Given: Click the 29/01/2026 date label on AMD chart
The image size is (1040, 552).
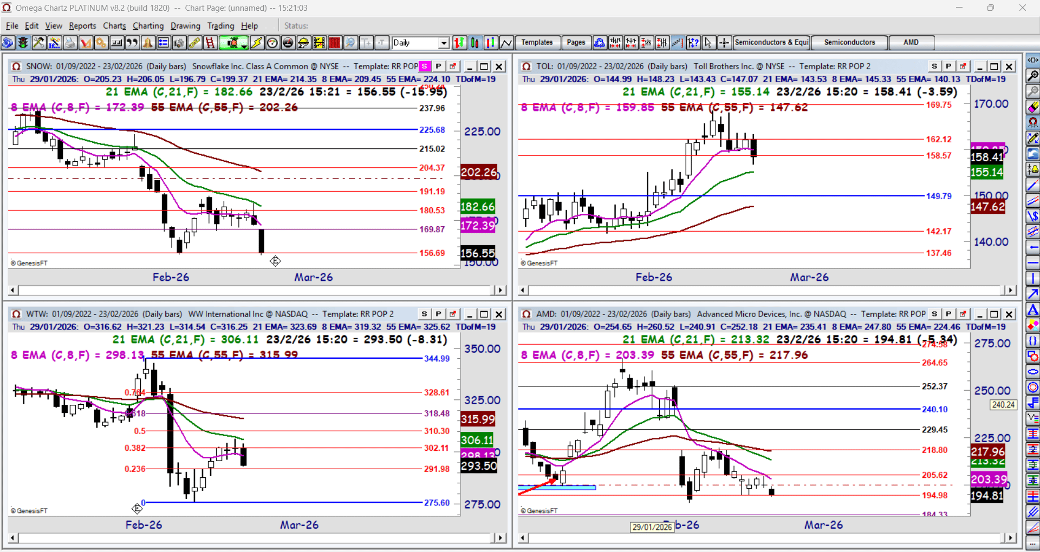Looking at the screenshot, I should [x=652, y=527].
